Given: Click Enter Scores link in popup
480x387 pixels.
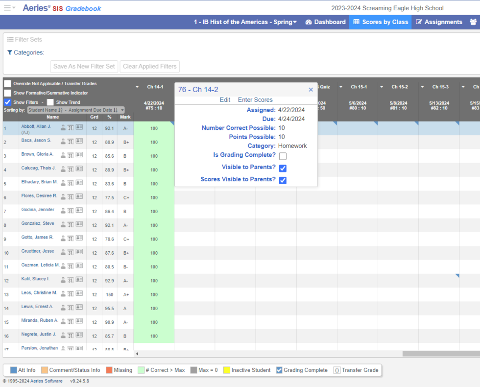Looking at the screenshot, I should tap(255, 100).
